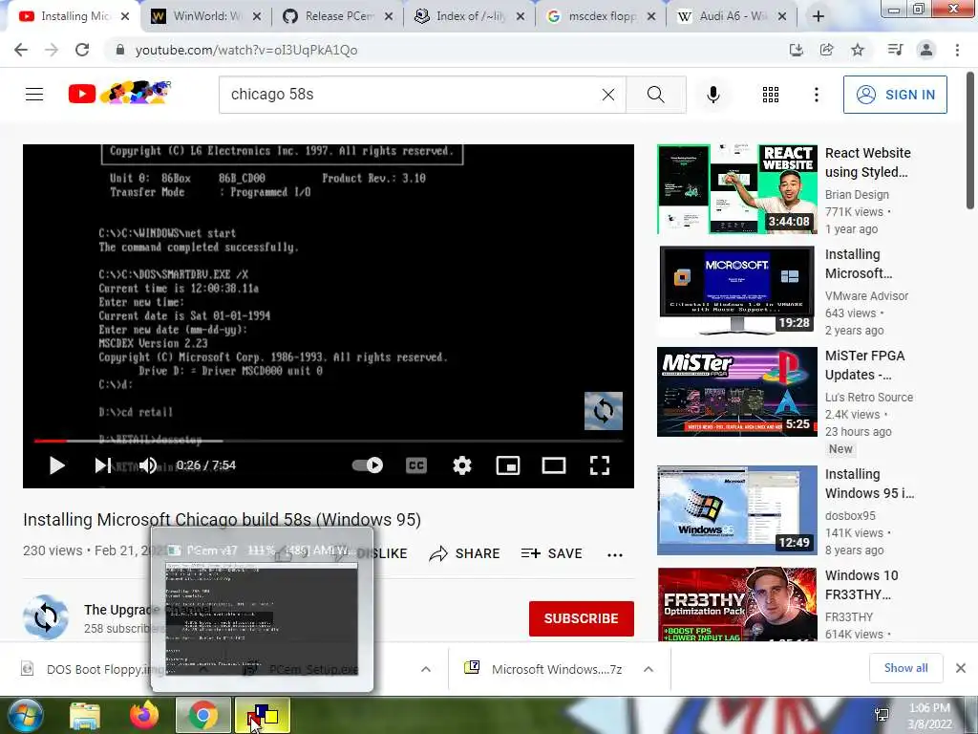The image size is (978, 734).
Task: Open Installing Windows 95 dosbox95 thumbnail
Action: 737,510
